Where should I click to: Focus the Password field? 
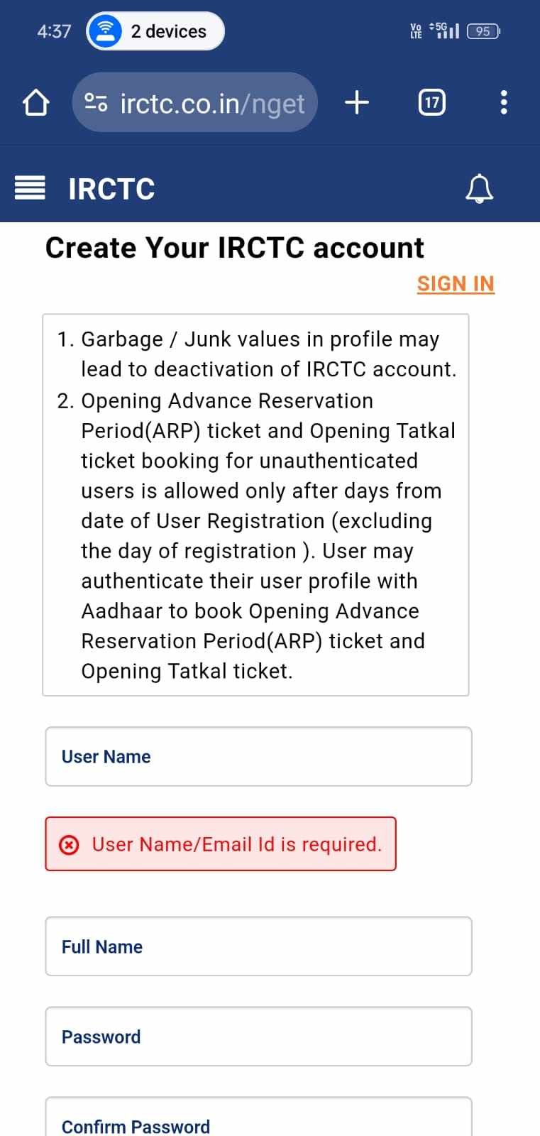point(258,1037)
